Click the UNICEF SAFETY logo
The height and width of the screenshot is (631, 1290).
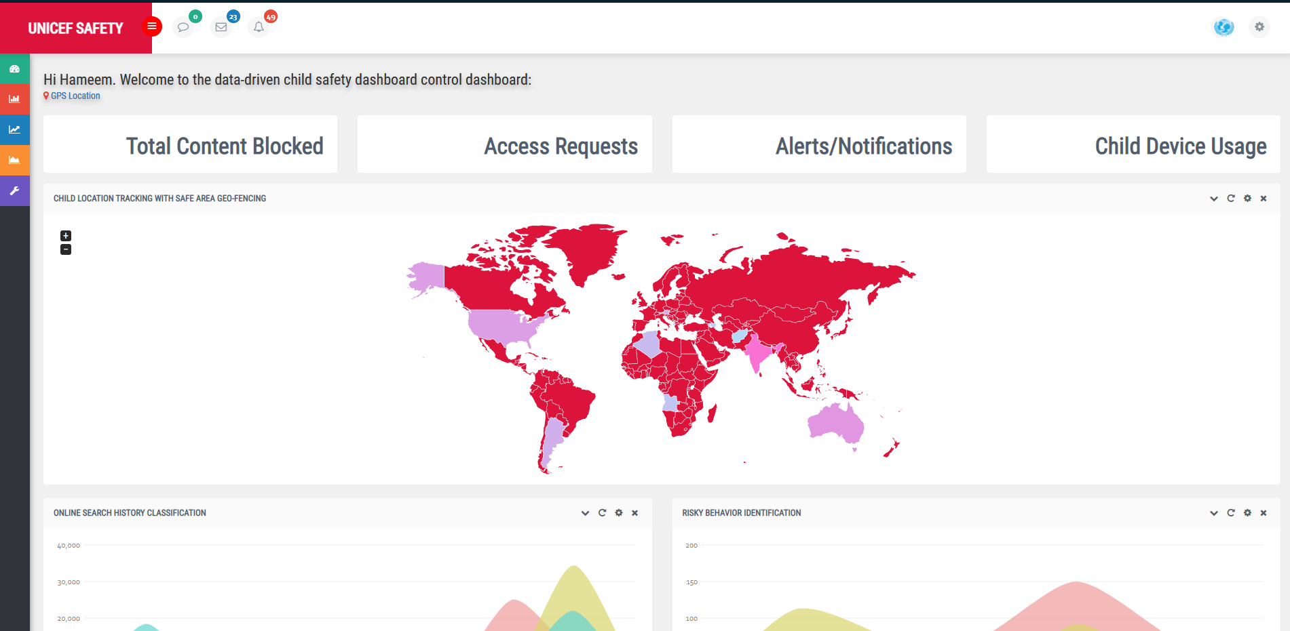click(75, 28)
